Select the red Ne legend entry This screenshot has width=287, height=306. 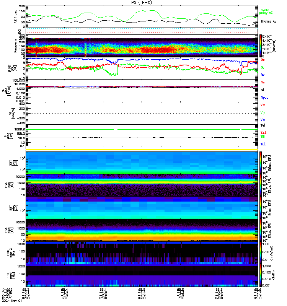pos(263,82)
